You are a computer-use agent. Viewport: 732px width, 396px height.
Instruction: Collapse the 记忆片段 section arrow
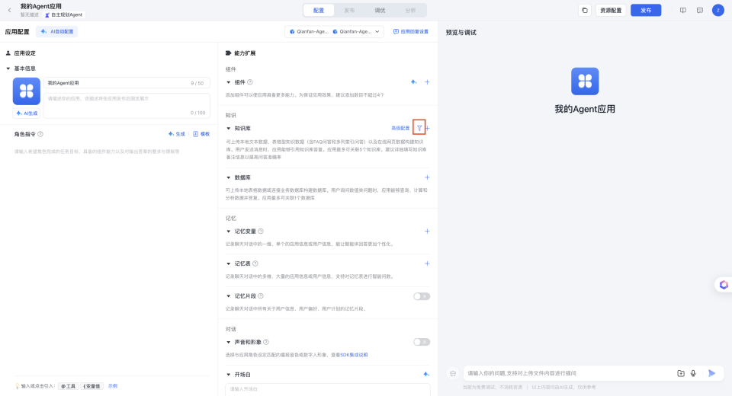(228, 296)
